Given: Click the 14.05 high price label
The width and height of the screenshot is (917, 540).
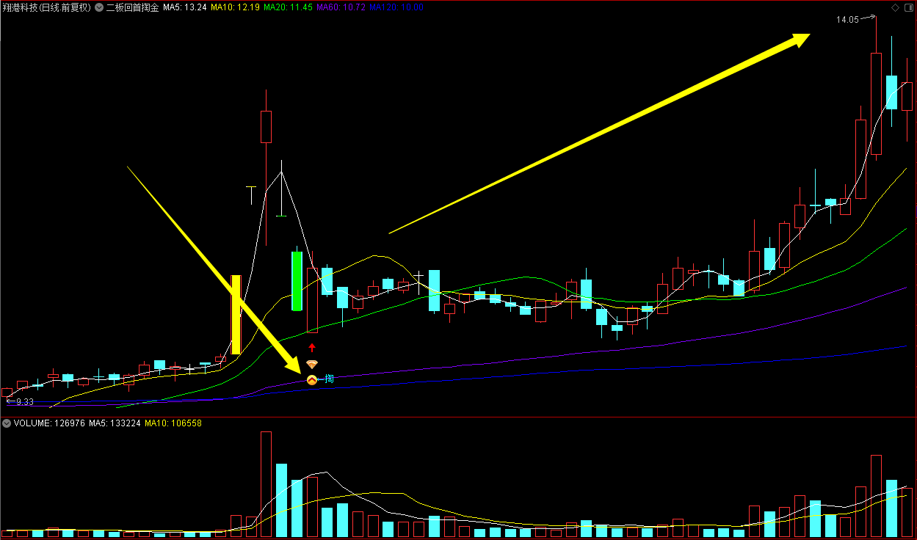Looking at the screenshot, I should pyautogui.click(x=847, y=20).
